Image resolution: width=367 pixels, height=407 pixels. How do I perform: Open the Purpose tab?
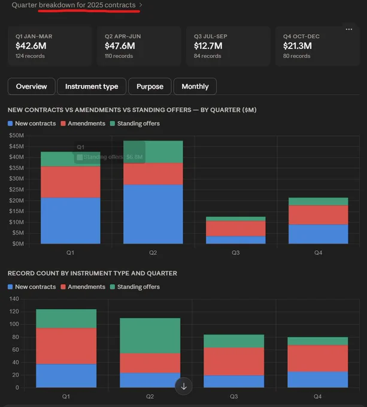[150, 86]
